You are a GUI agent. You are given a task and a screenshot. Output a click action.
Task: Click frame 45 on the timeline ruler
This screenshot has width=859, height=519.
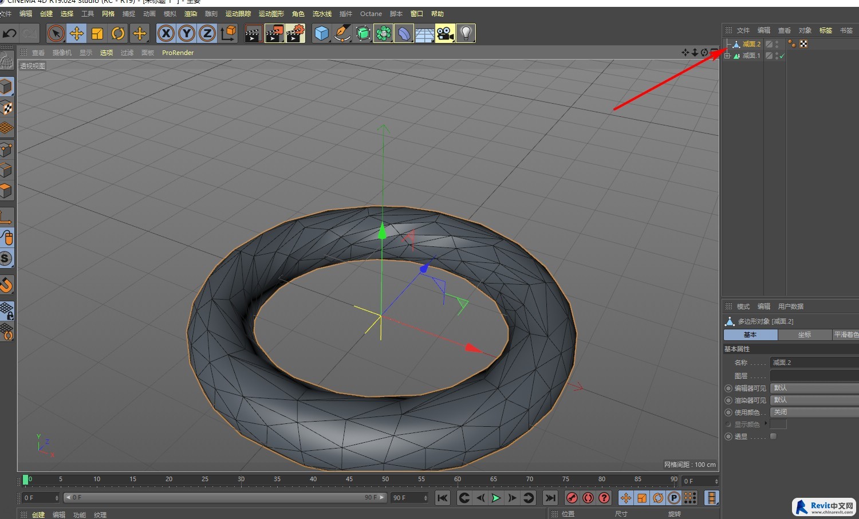pos(349,479)
